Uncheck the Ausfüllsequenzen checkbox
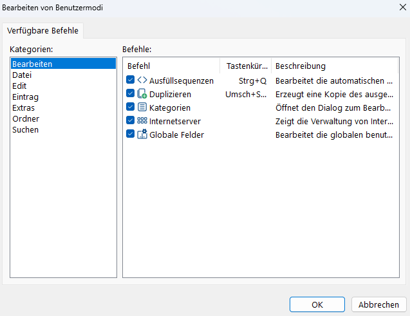 click(130, 80)
